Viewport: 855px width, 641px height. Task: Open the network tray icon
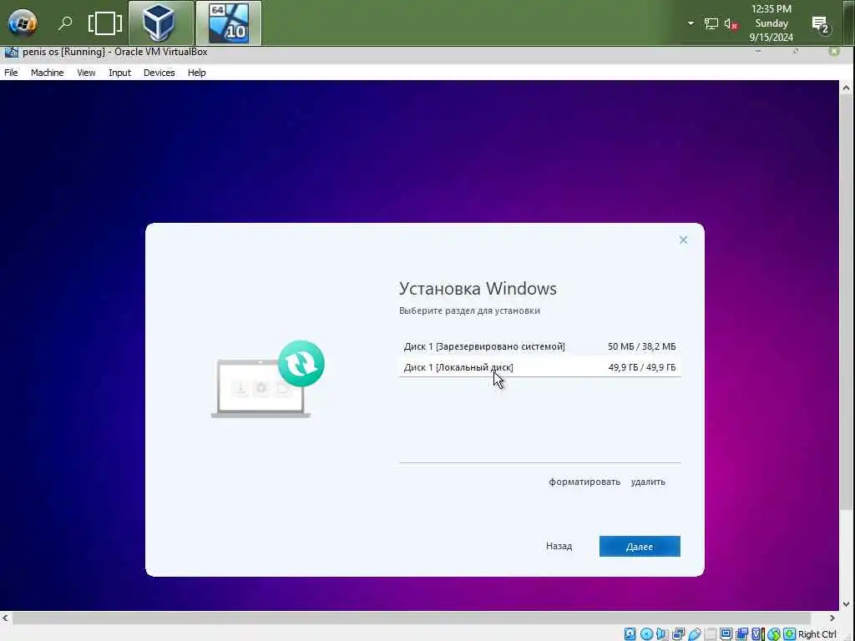pyautogui.click(x=711, y=23)
